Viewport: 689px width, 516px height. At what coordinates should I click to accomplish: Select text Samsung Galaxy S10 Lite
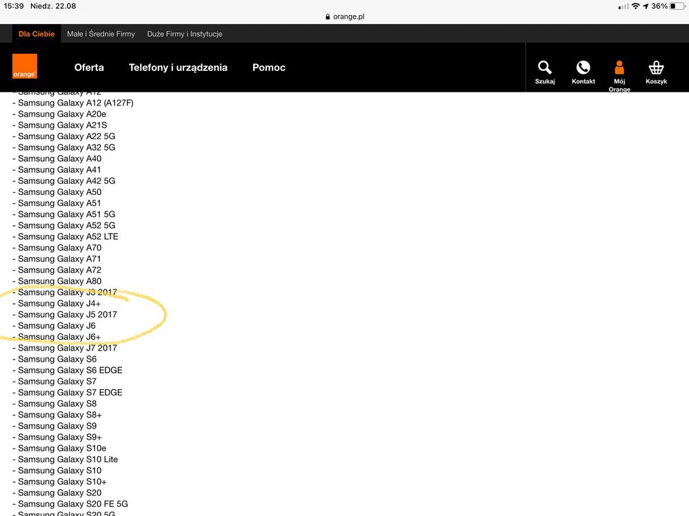68,460
